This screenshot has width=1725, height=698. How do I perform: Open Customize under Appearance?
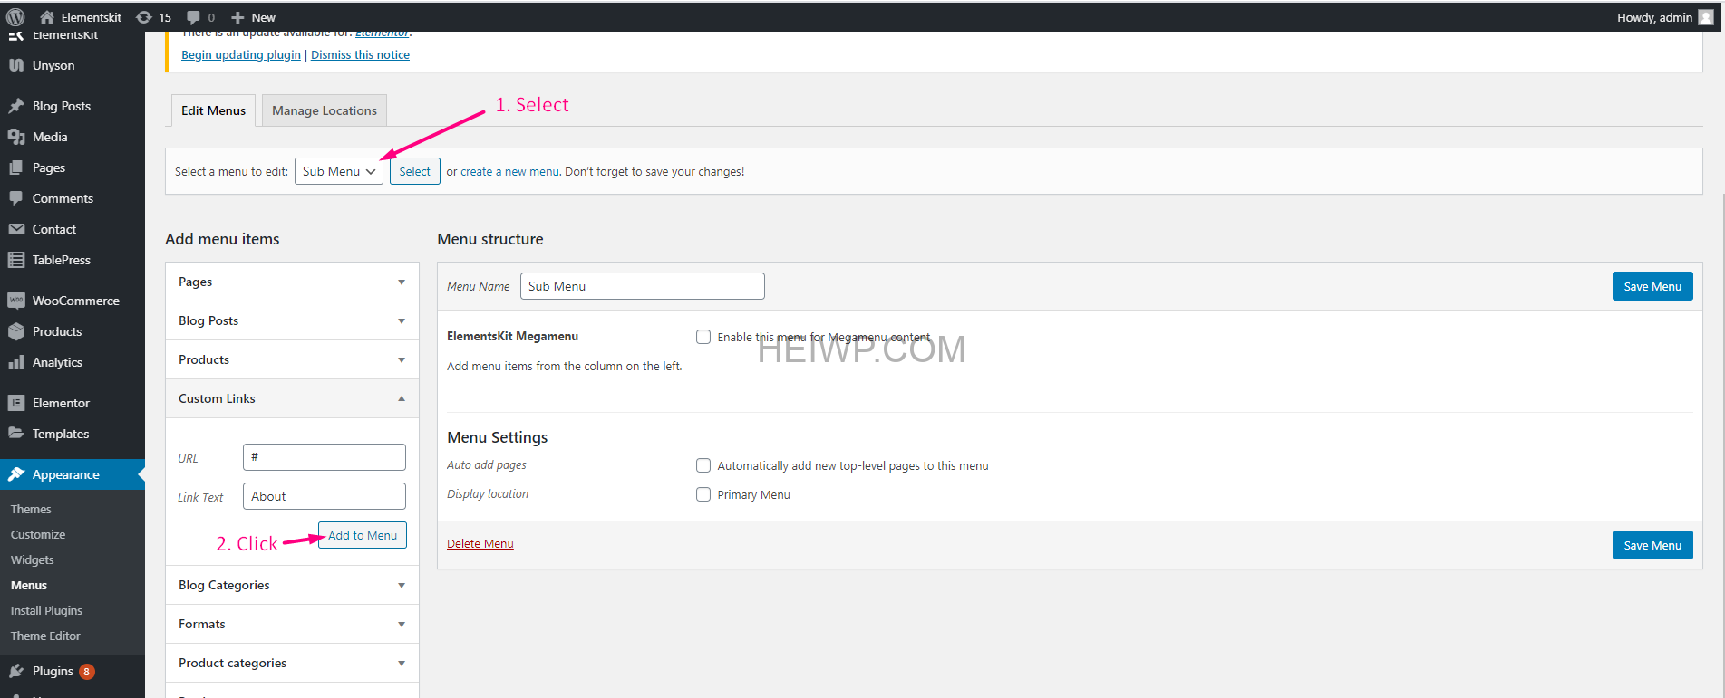[38, 534]
